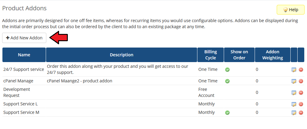
Task: Delete the 24/7 Support service addon
Action: point(301,70)
